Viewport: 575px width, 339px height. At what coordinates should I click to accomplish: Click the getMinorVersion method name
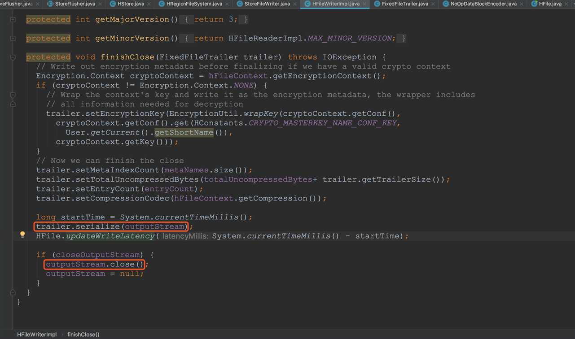pos(132,39)
